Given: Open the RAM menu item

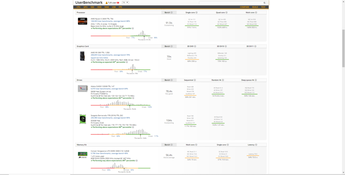Looking at the screenshot, I should coord(107,7).
